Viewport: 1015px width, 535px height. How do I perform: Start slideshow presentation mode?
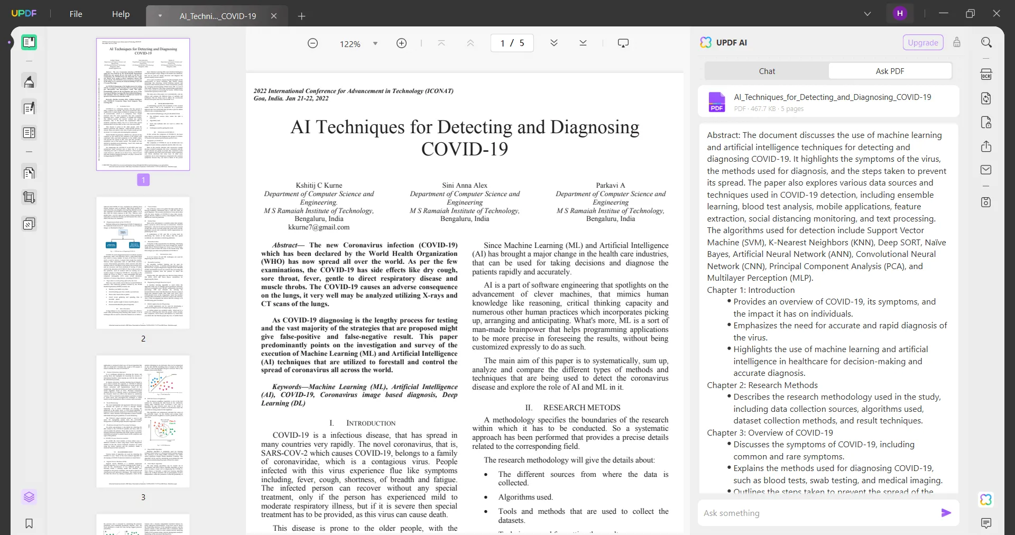pos(623,43)
